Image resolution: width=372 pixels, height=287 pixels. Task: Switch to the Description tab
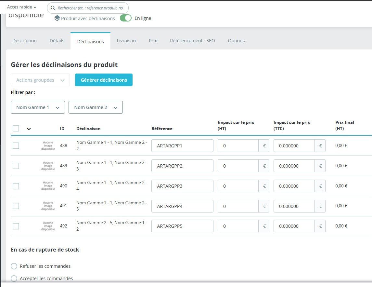(x=24, y=41)
